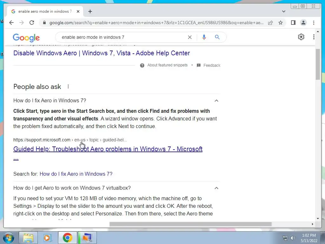
Task: Open the tab search dropdown
Action: (x=284, y=11)
